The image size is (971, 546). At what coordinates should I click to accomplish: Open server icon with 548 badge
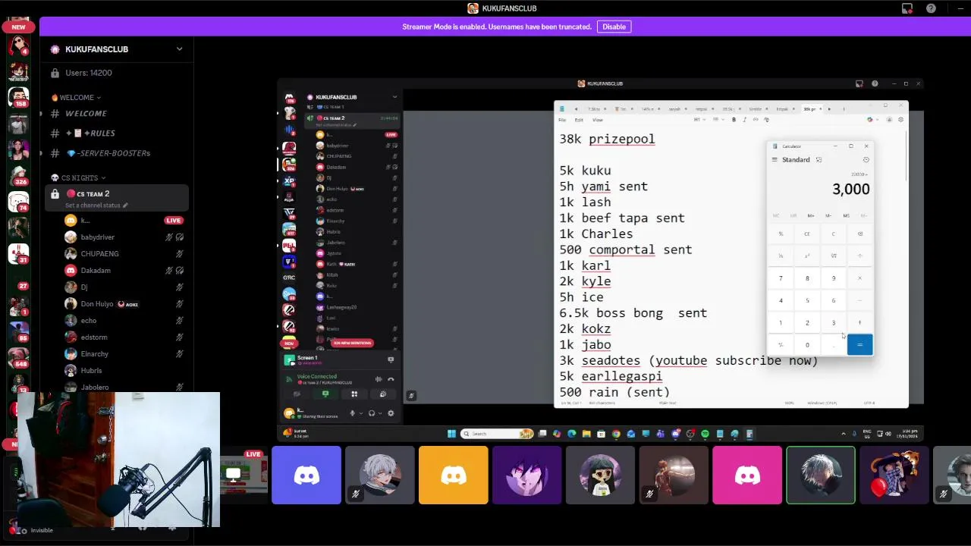(x=18, y=358)
